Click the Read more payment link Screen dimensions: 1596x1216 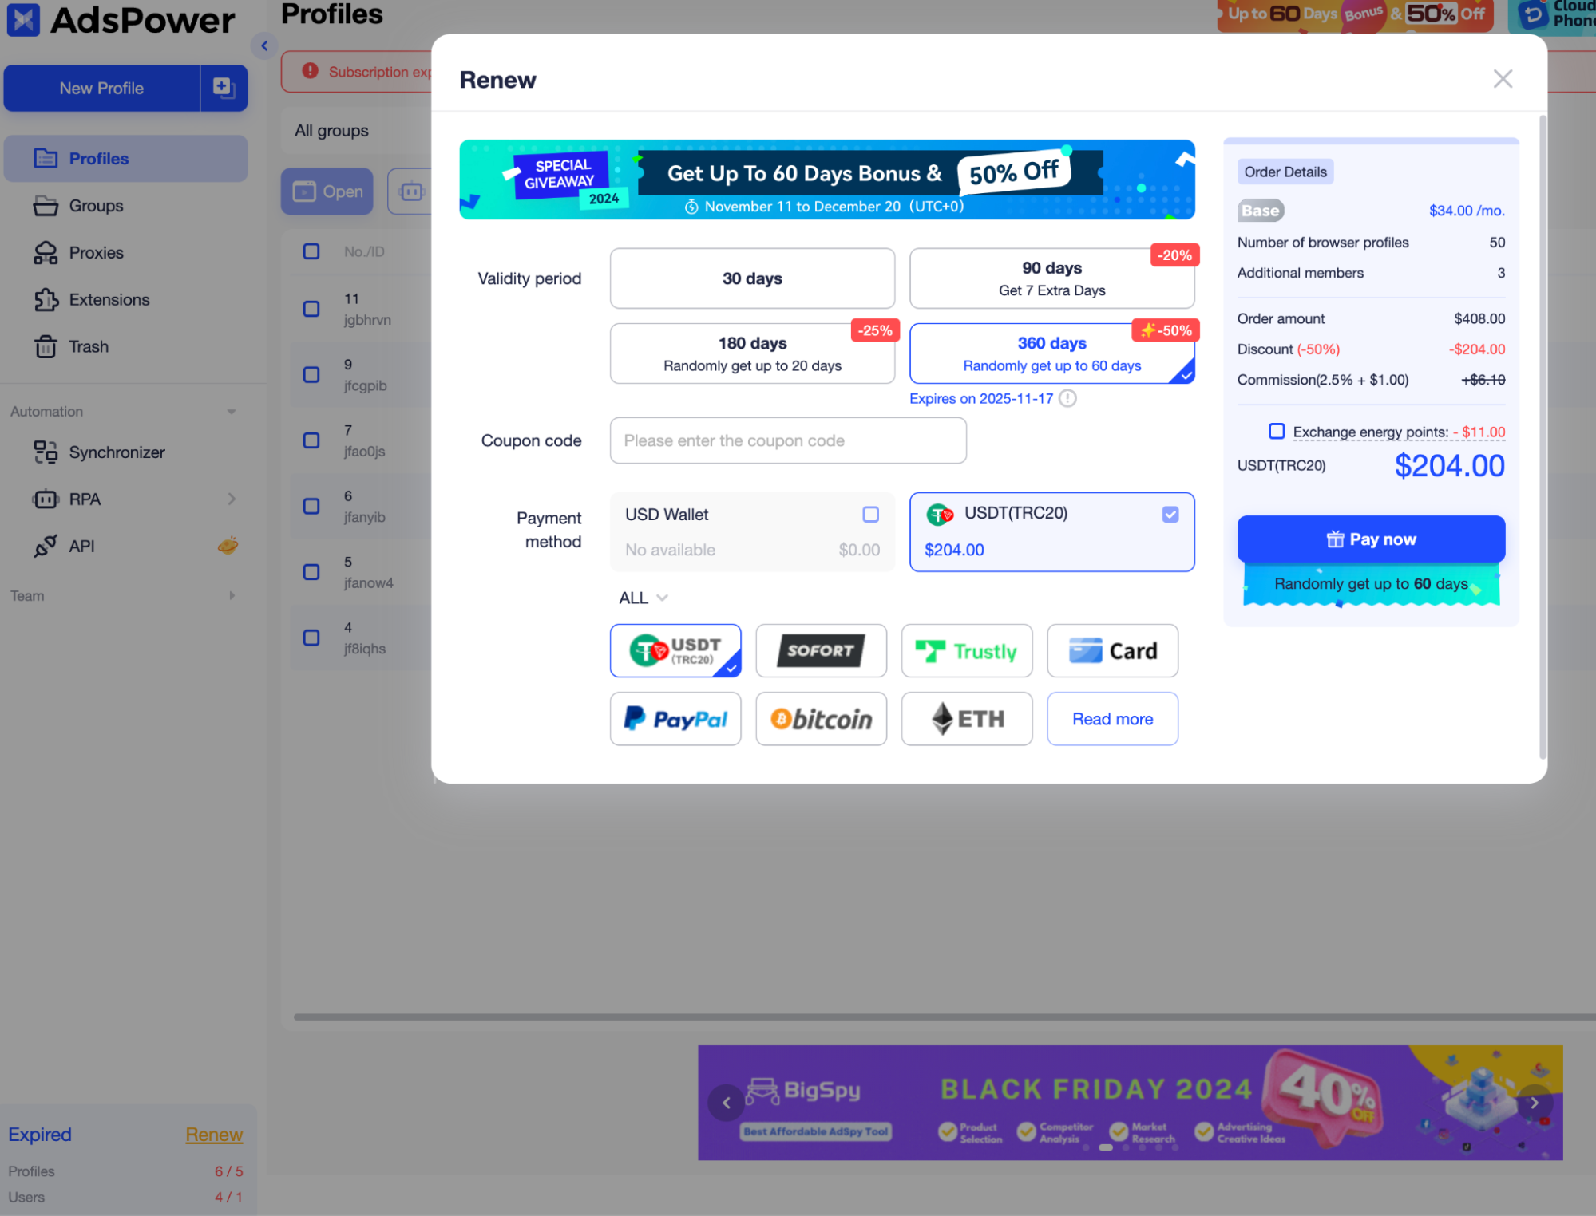pyautogui.click(x=1112, y=719)
